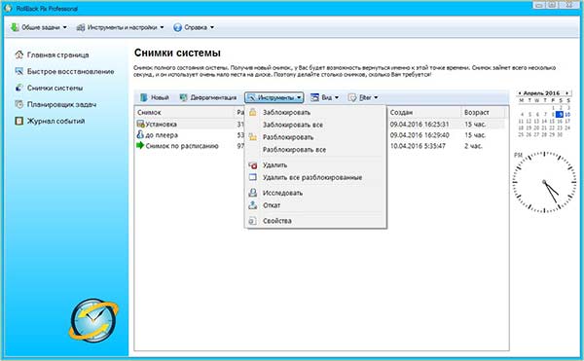Click the green arrow icon of Снимок по расписанию
584x361 pixels.
coord(140,145)
